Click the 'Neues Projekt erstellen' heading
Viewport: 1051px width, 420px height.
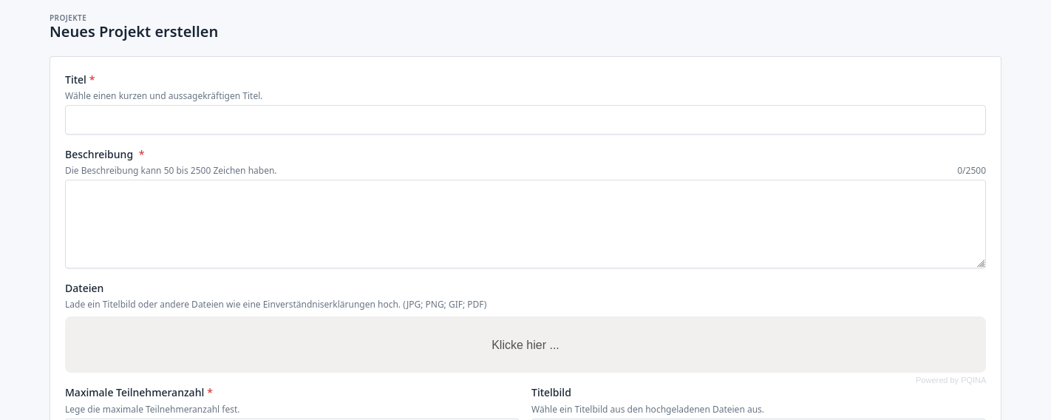coord(134,32)
